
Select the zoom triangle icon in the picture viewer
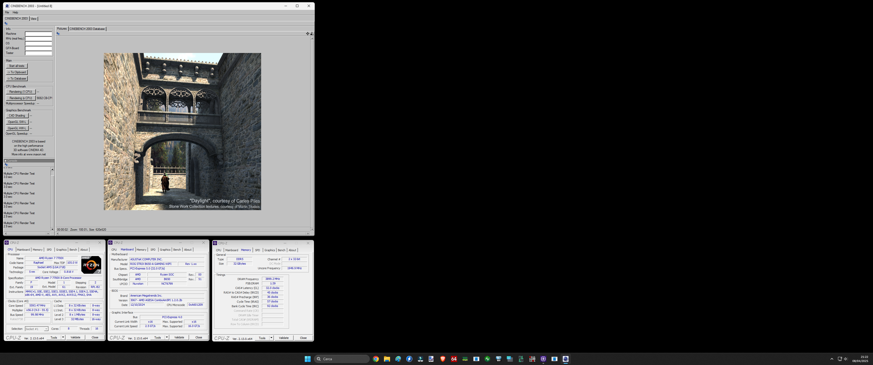[312, 33]
